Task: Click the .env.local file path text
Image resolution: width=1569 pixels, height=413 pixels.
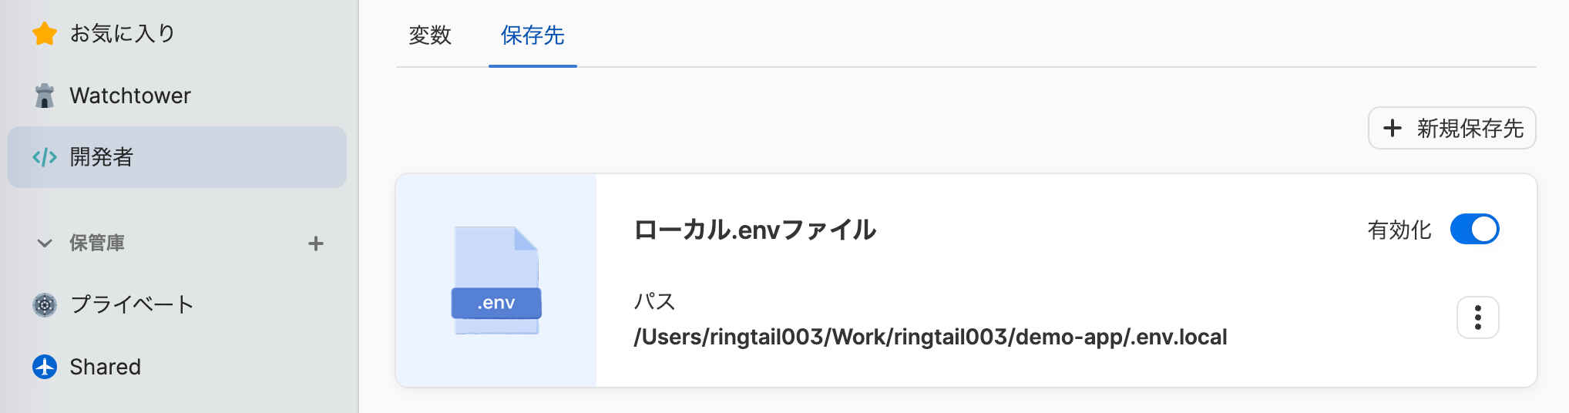Action: (930, 337)
